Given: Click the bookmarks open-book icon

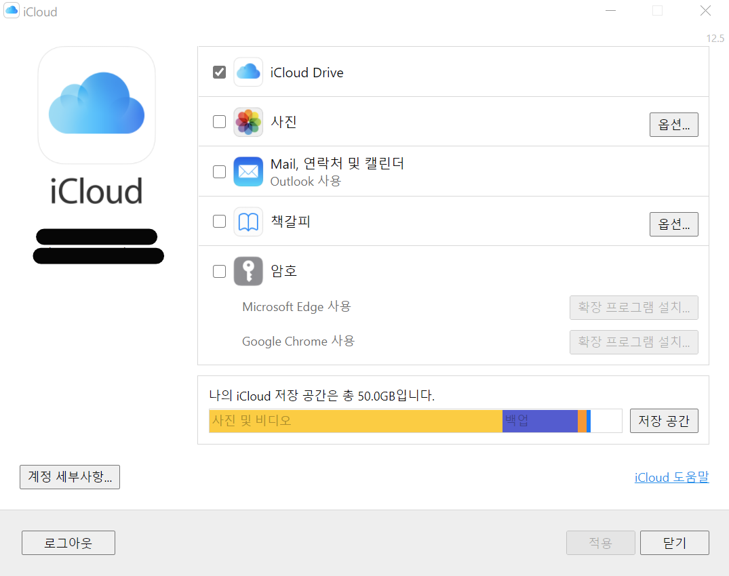Looking at the screenshot, I should 248,222.
